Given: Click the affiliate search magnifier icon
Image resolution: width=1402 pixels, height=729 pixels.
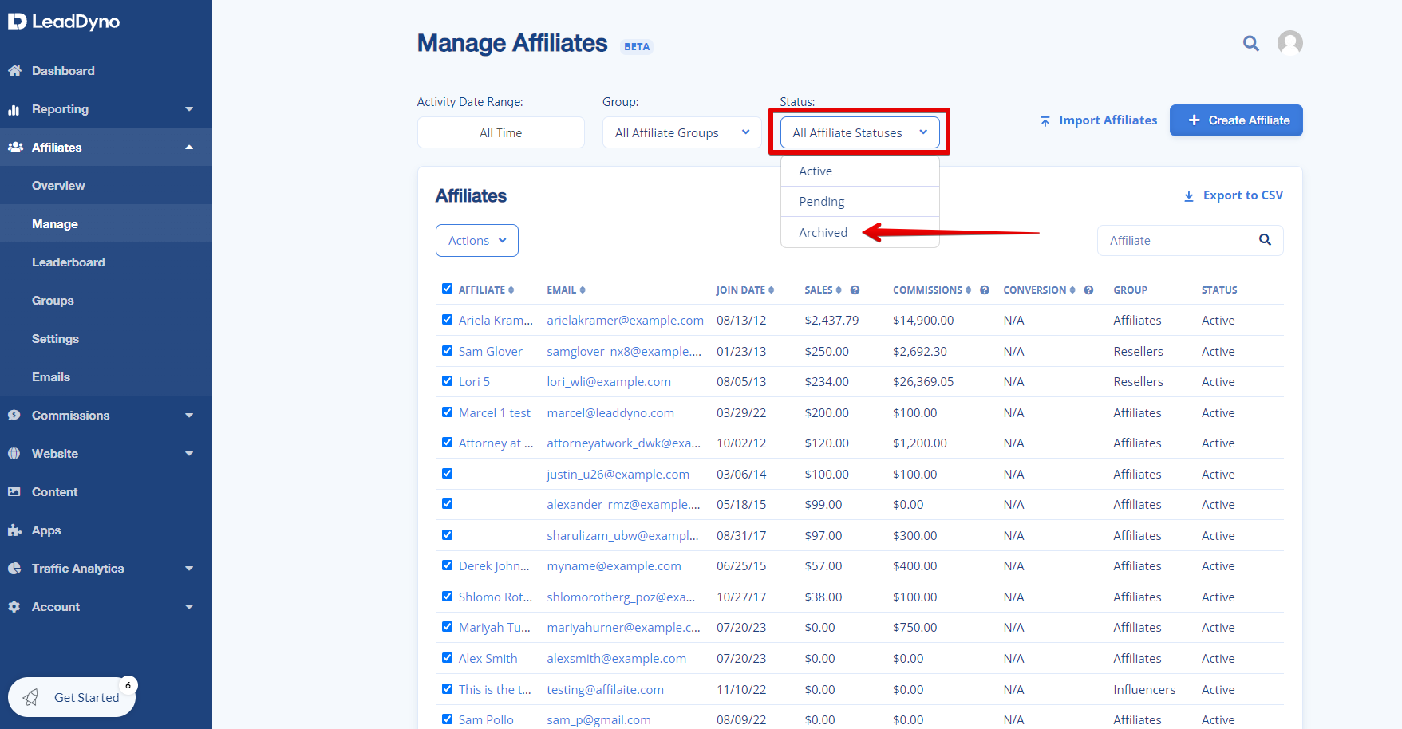Looking at the screenshot, I should 1265,240.
